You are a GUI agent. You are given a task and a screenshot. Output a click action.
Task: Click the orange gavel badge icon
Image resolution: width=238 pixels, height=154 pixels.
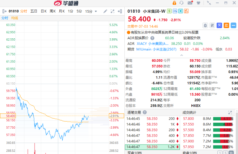coord(186,11)
